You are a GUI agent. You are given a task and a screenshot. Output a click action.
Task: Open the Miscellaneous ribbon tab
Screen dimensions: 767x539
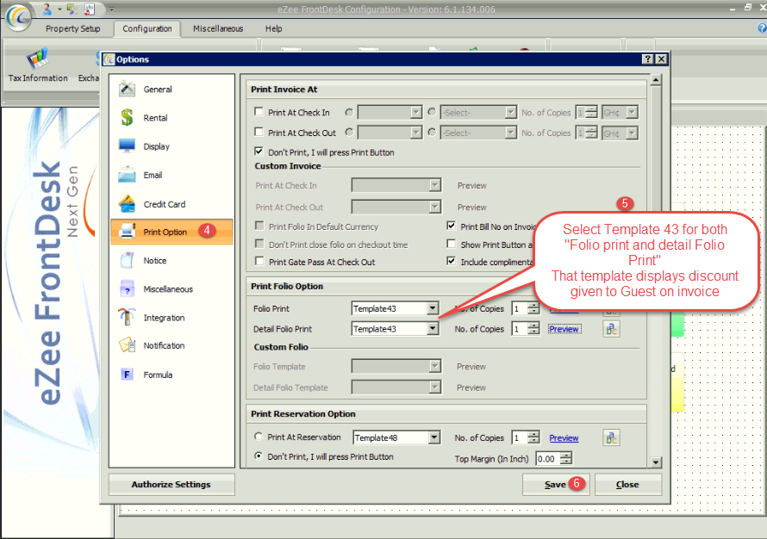click(218, 28)
